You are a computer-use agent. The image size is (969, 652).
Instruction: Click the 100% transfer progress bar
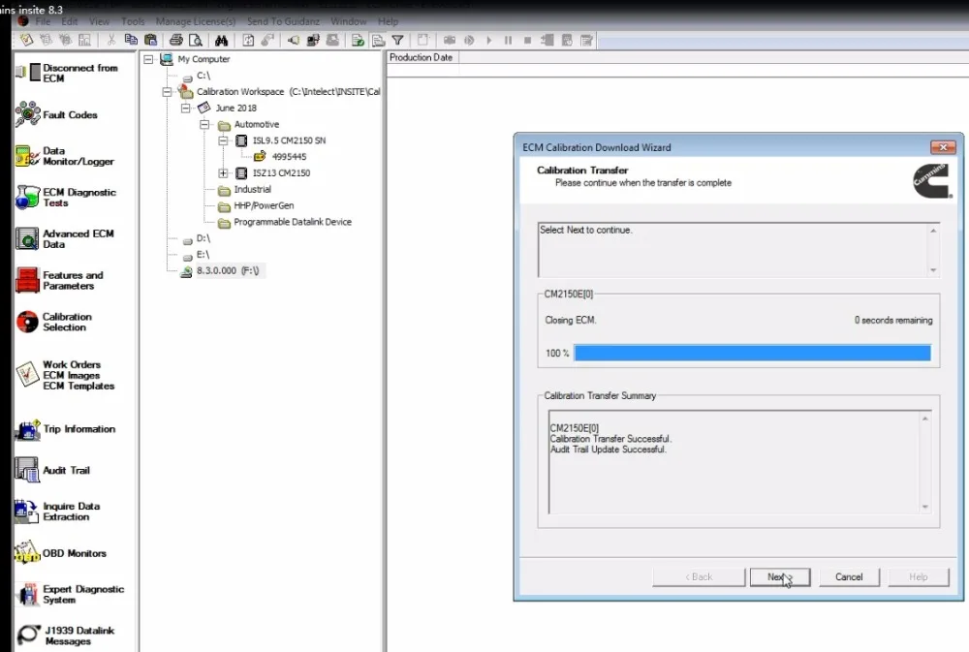(x=752, y=353)
